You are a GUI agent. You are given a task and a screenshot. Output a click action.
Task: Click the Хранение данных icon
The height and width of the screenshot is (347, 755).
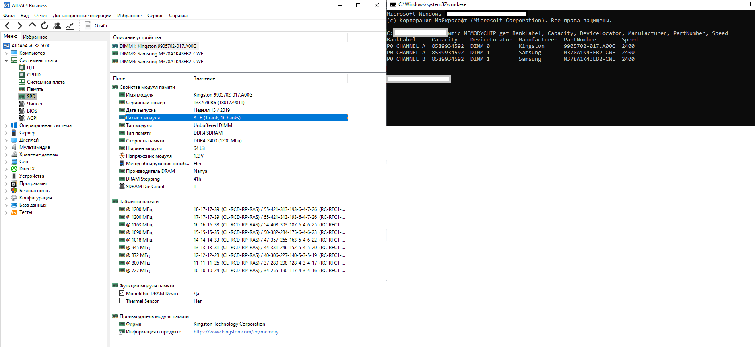(x=14, y=154)
